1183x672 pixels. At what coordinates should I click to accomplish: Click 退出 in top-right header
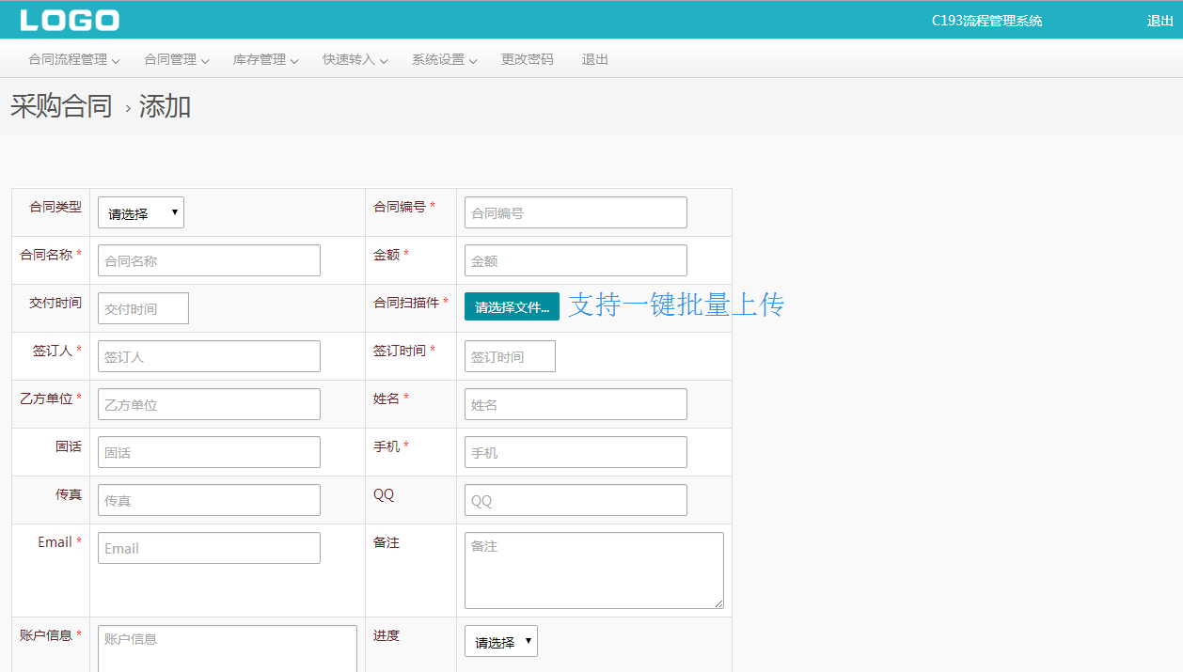[1159, 21]
